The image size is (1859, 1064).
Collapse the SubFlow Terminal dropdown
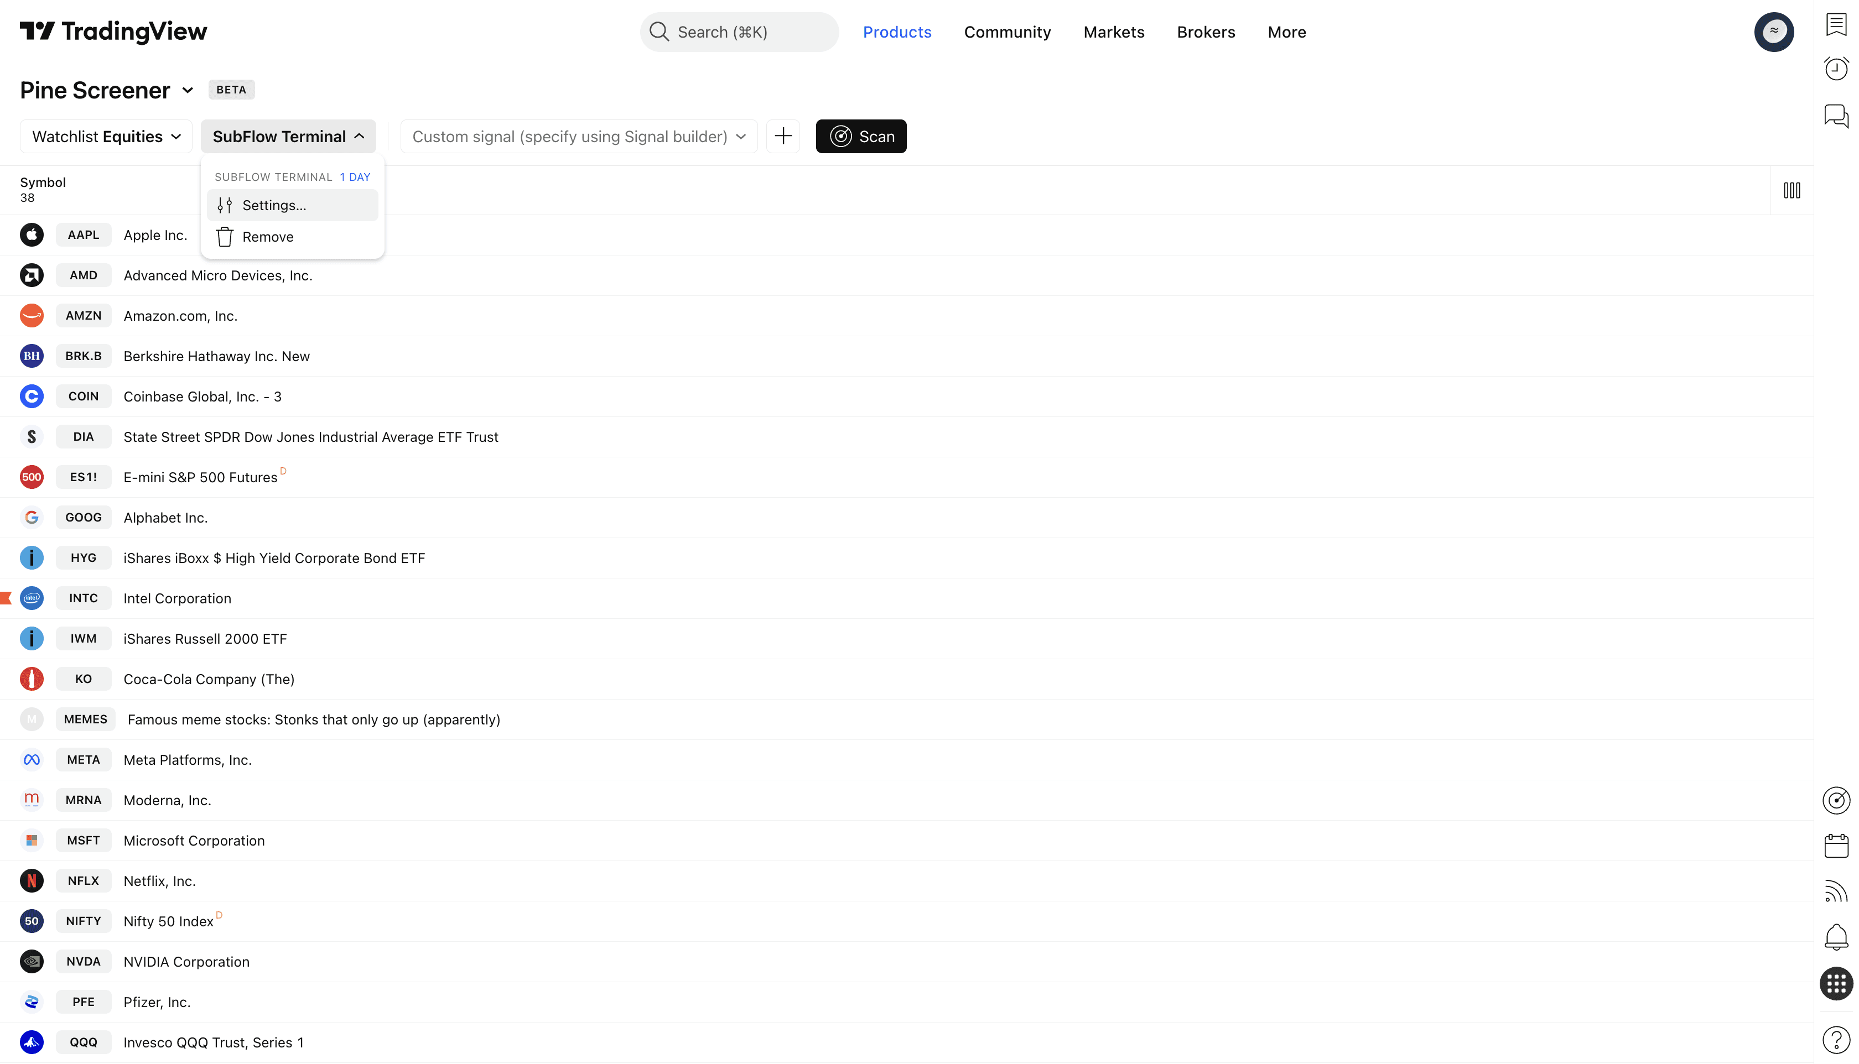click(x=288, y=136)
